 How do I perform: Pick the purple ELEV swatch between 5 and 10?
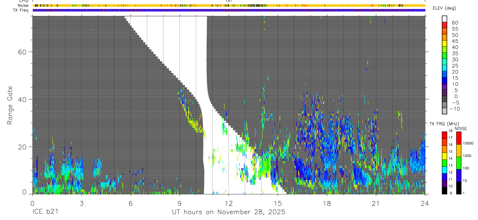(x=445, y=87)
